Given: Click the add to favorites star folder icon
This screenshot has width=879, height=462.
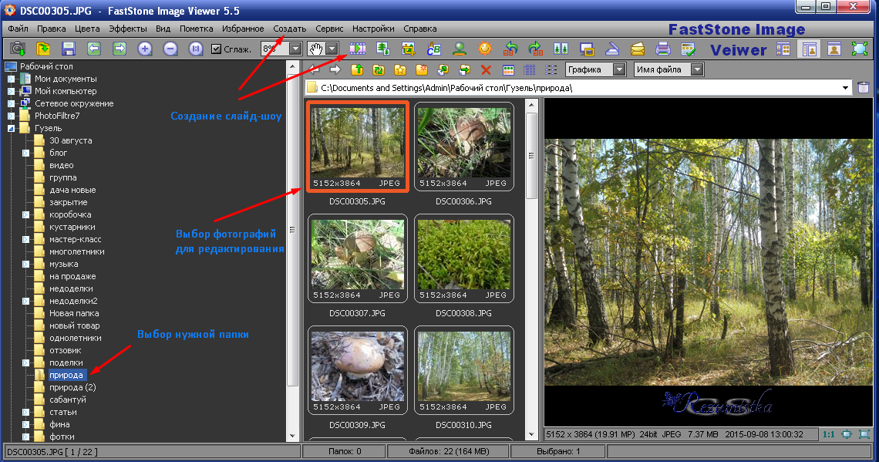Looking at the screenshot, I should 399,69.
